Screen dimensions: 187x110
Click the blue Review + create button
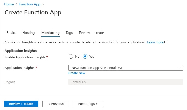pyautogui.click(x=21, y=104)
